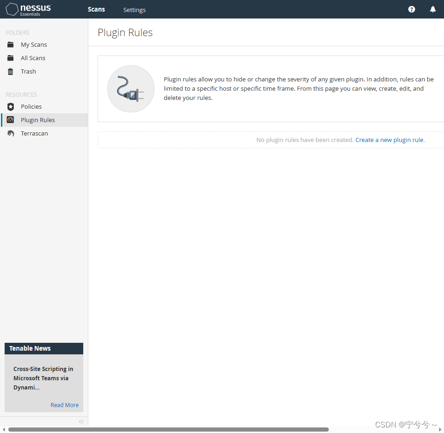
Task: Open the help question mark icon
Action: click(412, 9)
